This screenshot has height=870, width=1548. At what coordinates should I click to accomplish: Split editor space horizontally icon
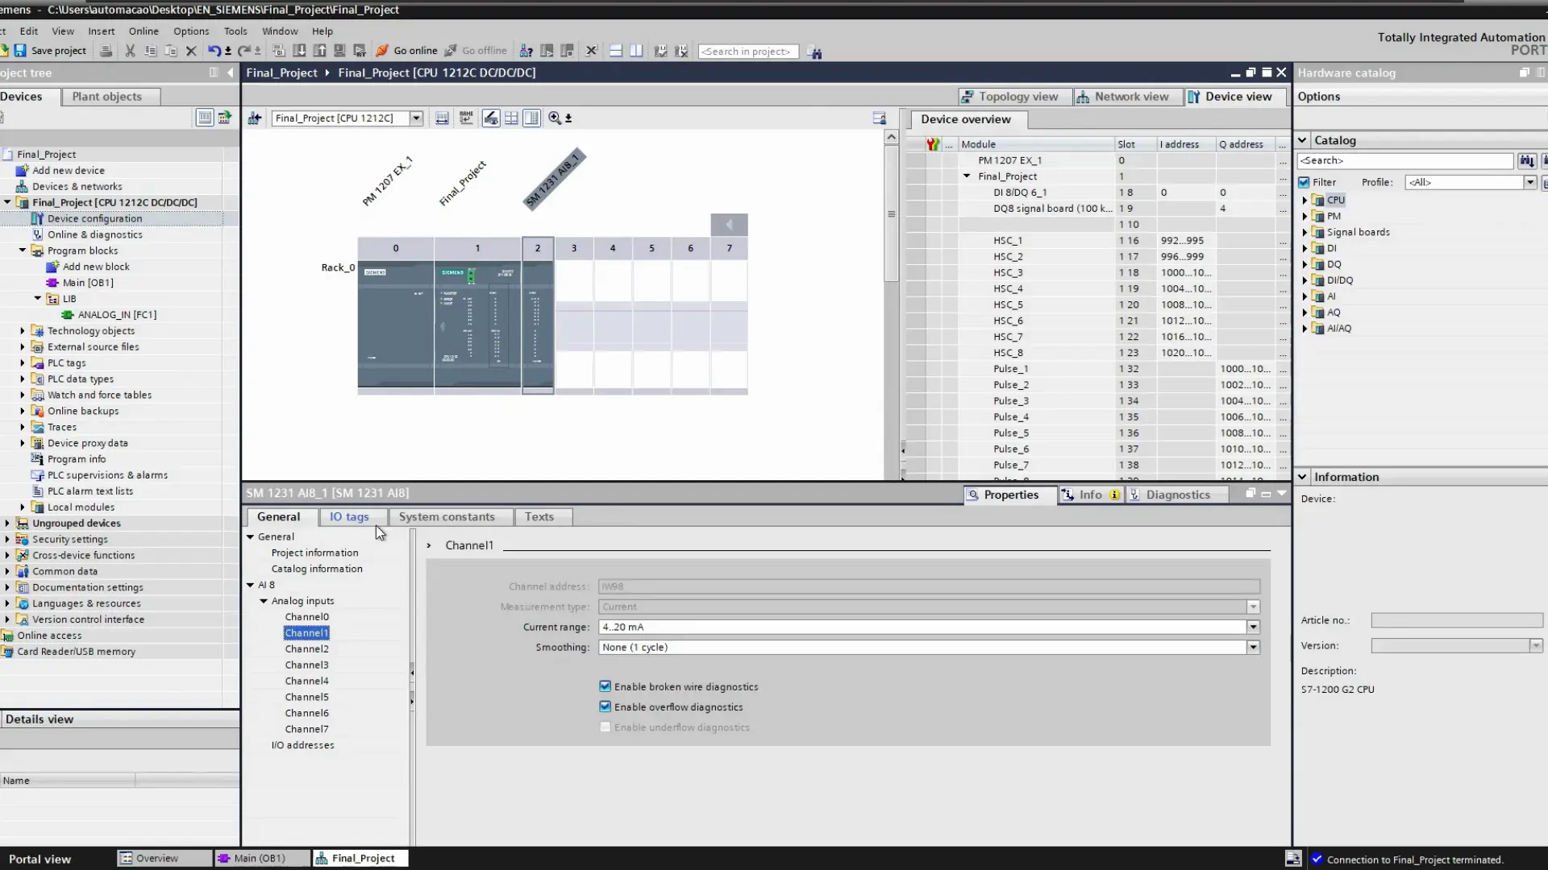coord(616,51)
